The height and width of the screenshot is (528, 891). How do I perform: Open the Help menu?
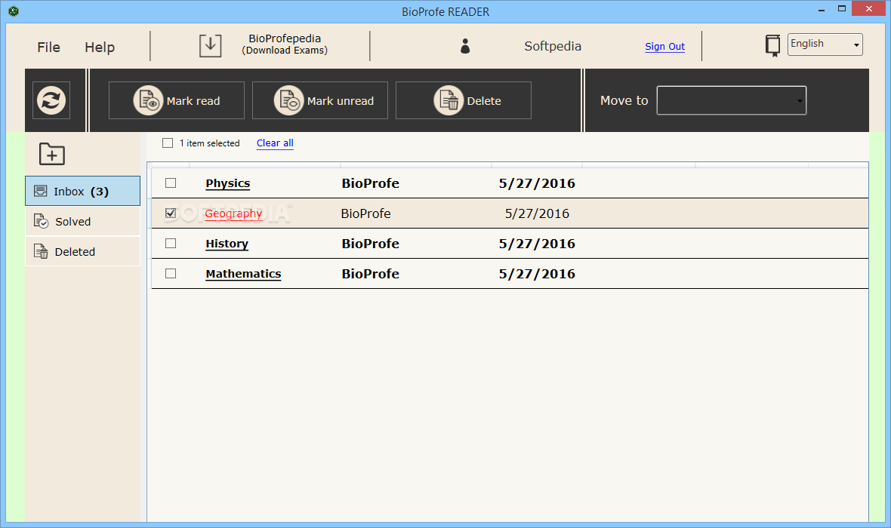pos(100,47)
